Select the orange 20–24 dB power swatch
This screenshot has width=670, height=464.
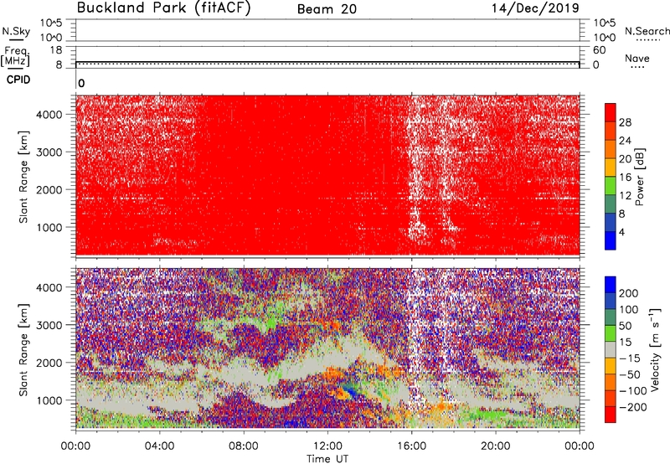[611, 149]
